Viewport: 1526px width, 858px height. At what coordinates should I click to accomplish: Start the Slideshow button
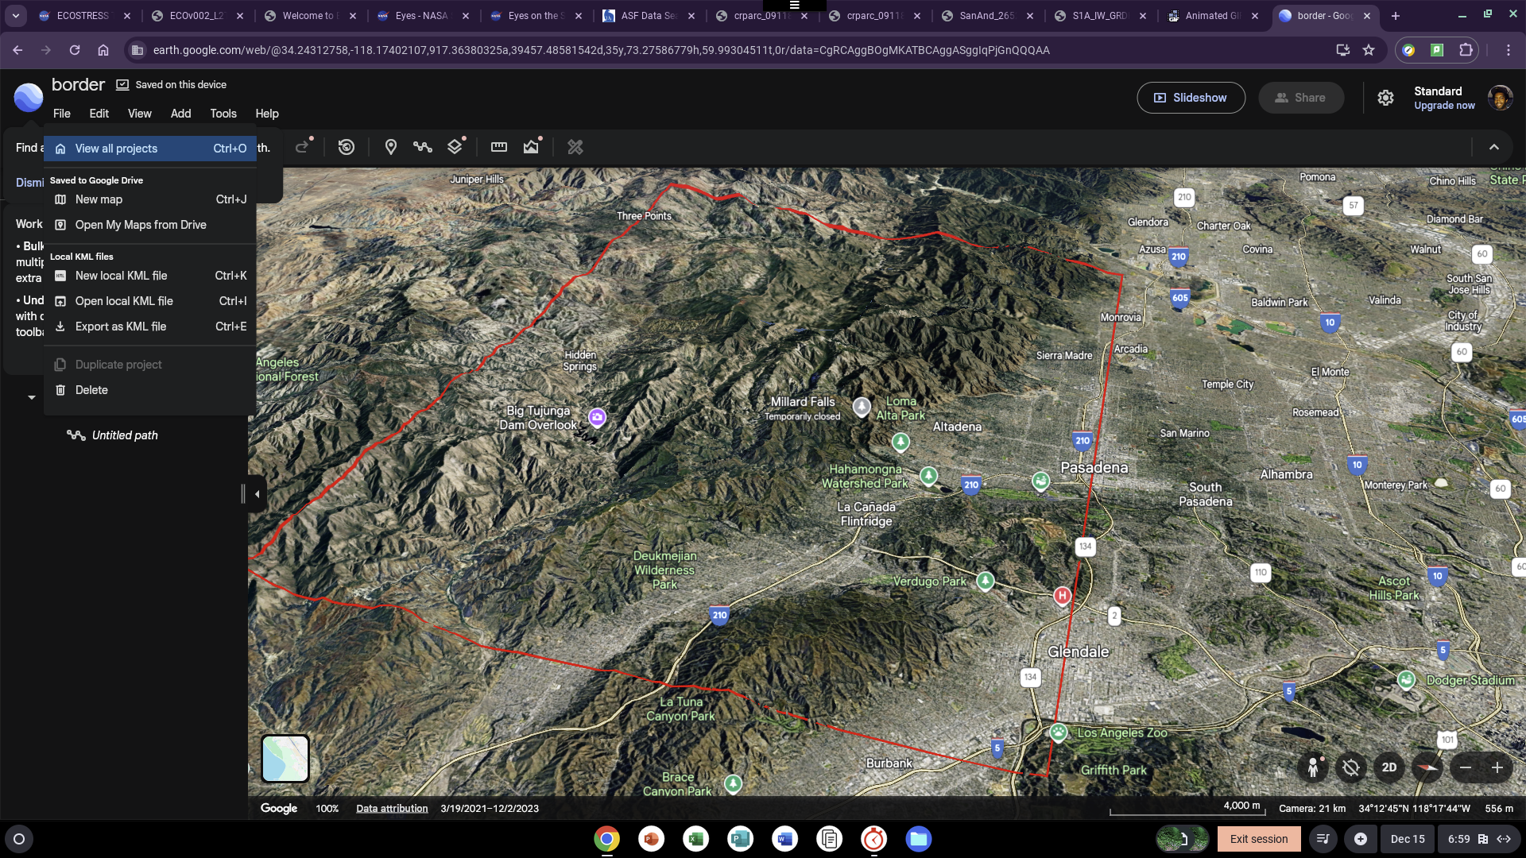[1191, 98]
